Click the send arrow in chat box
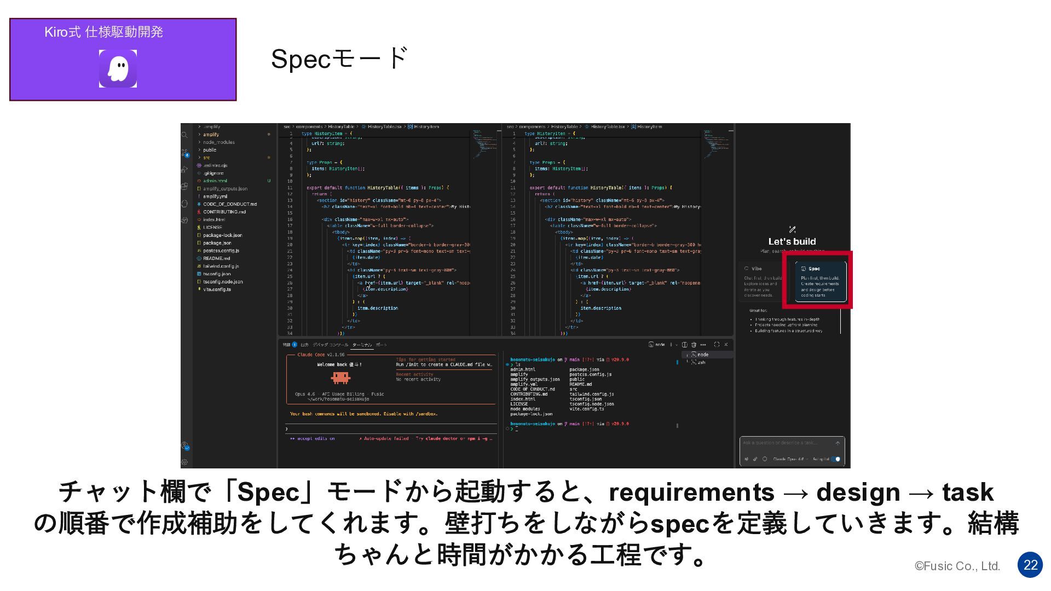 [x=838, y=443]
